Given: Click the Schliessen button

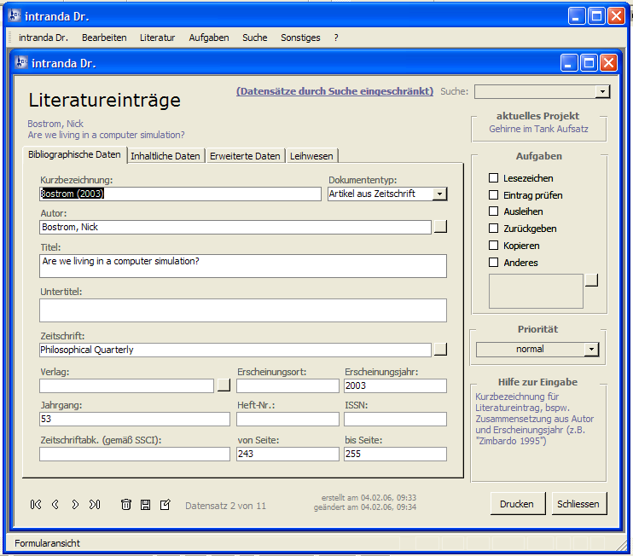Looking at the screenshot, I should (x=579, y=503).
